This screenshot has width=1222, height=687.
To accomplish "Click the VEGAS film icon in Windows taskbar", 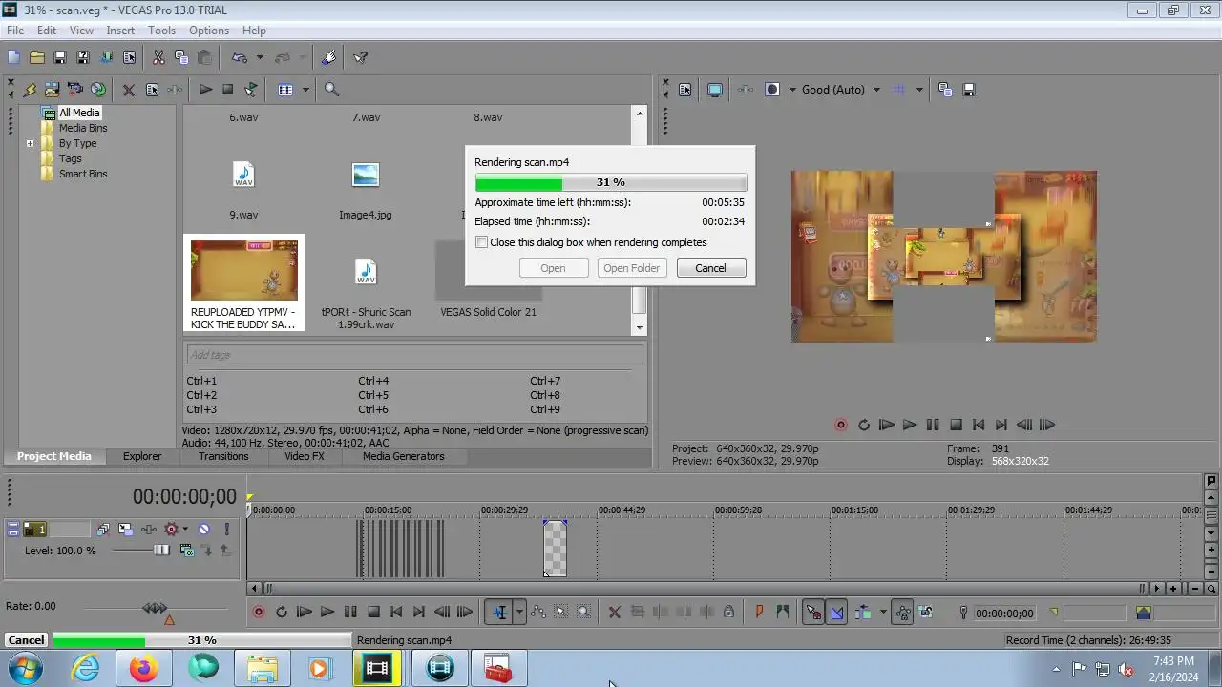I will pyautogui.click(x=377, y=669).
